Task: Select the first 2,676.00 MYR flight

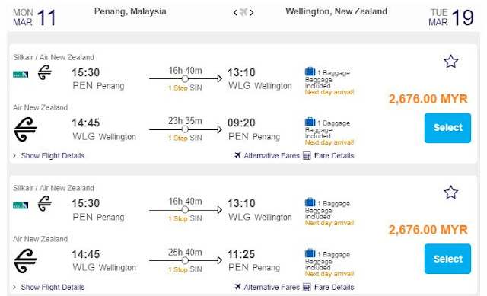Action: (x=447, y=128)
